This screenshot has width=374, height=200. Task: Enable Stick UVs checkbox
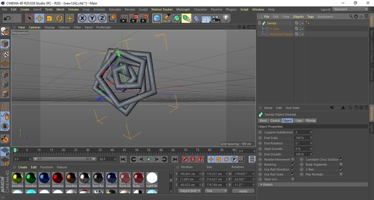[x=293, y=179]
